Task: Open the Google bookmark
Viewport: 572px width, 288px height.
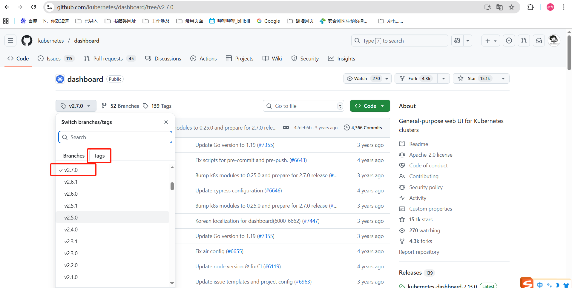Action: tap(268, 21)
